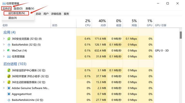
Task: Sort processes by 内存 column header
Action: point(102,23)
